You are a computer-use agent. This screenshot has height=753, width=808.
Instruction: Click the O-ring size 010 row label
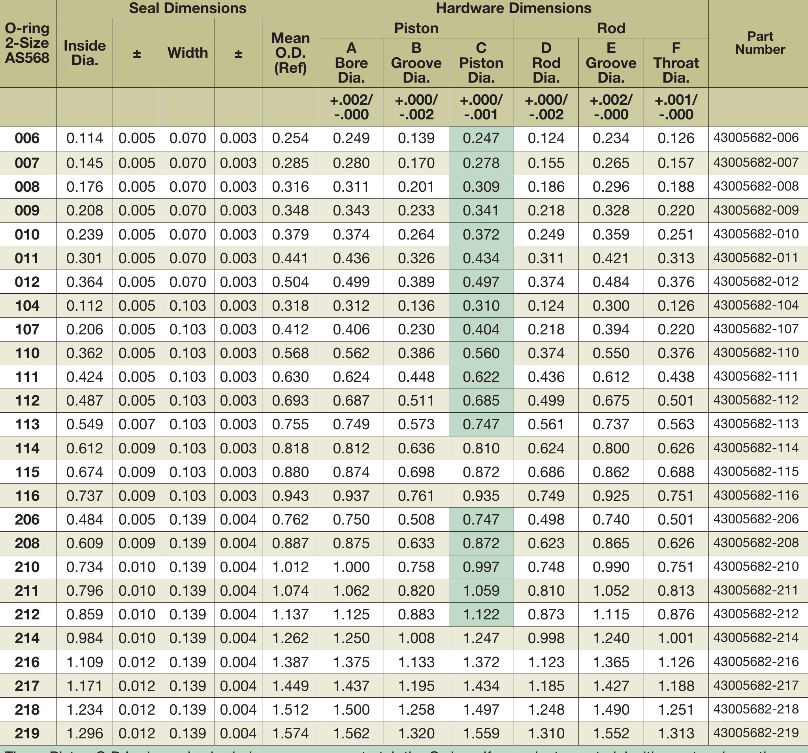pyautogui.click(x=27, y=235)
